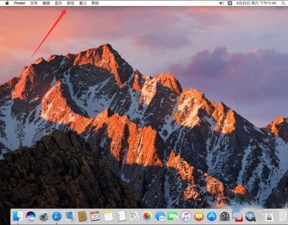This screenshot has height=225, width=288.
Task: Open the Trash in the Dock
Action: tap(281, 216)
